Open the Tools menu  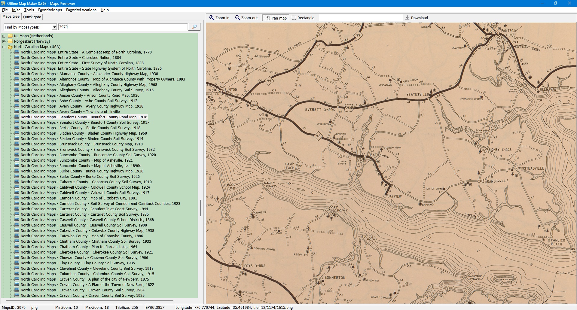[x=29, y=10]
